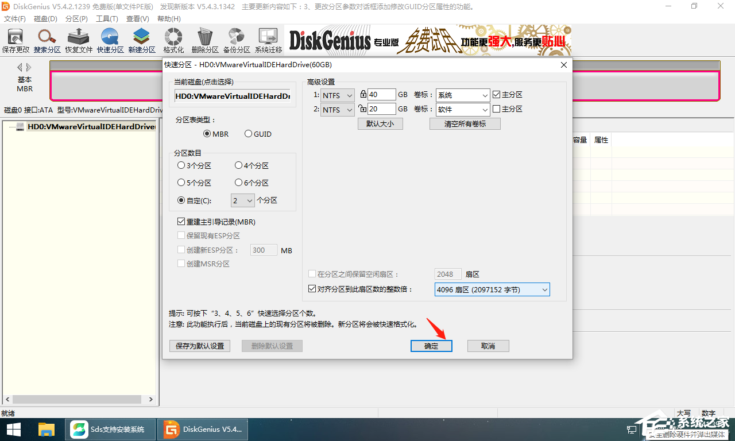This screenshot has height=441, width=735.
Task: Open the 文件(F) menu
Action: [15, 19]
